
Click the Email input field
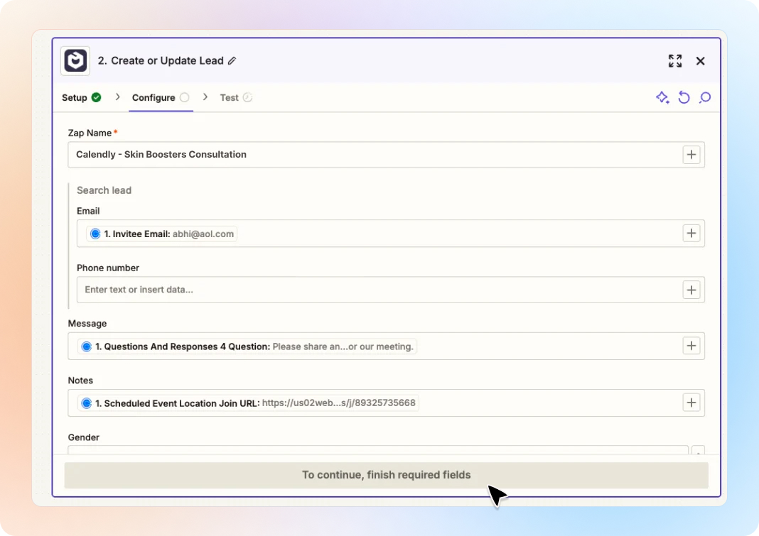click(390, 234)
